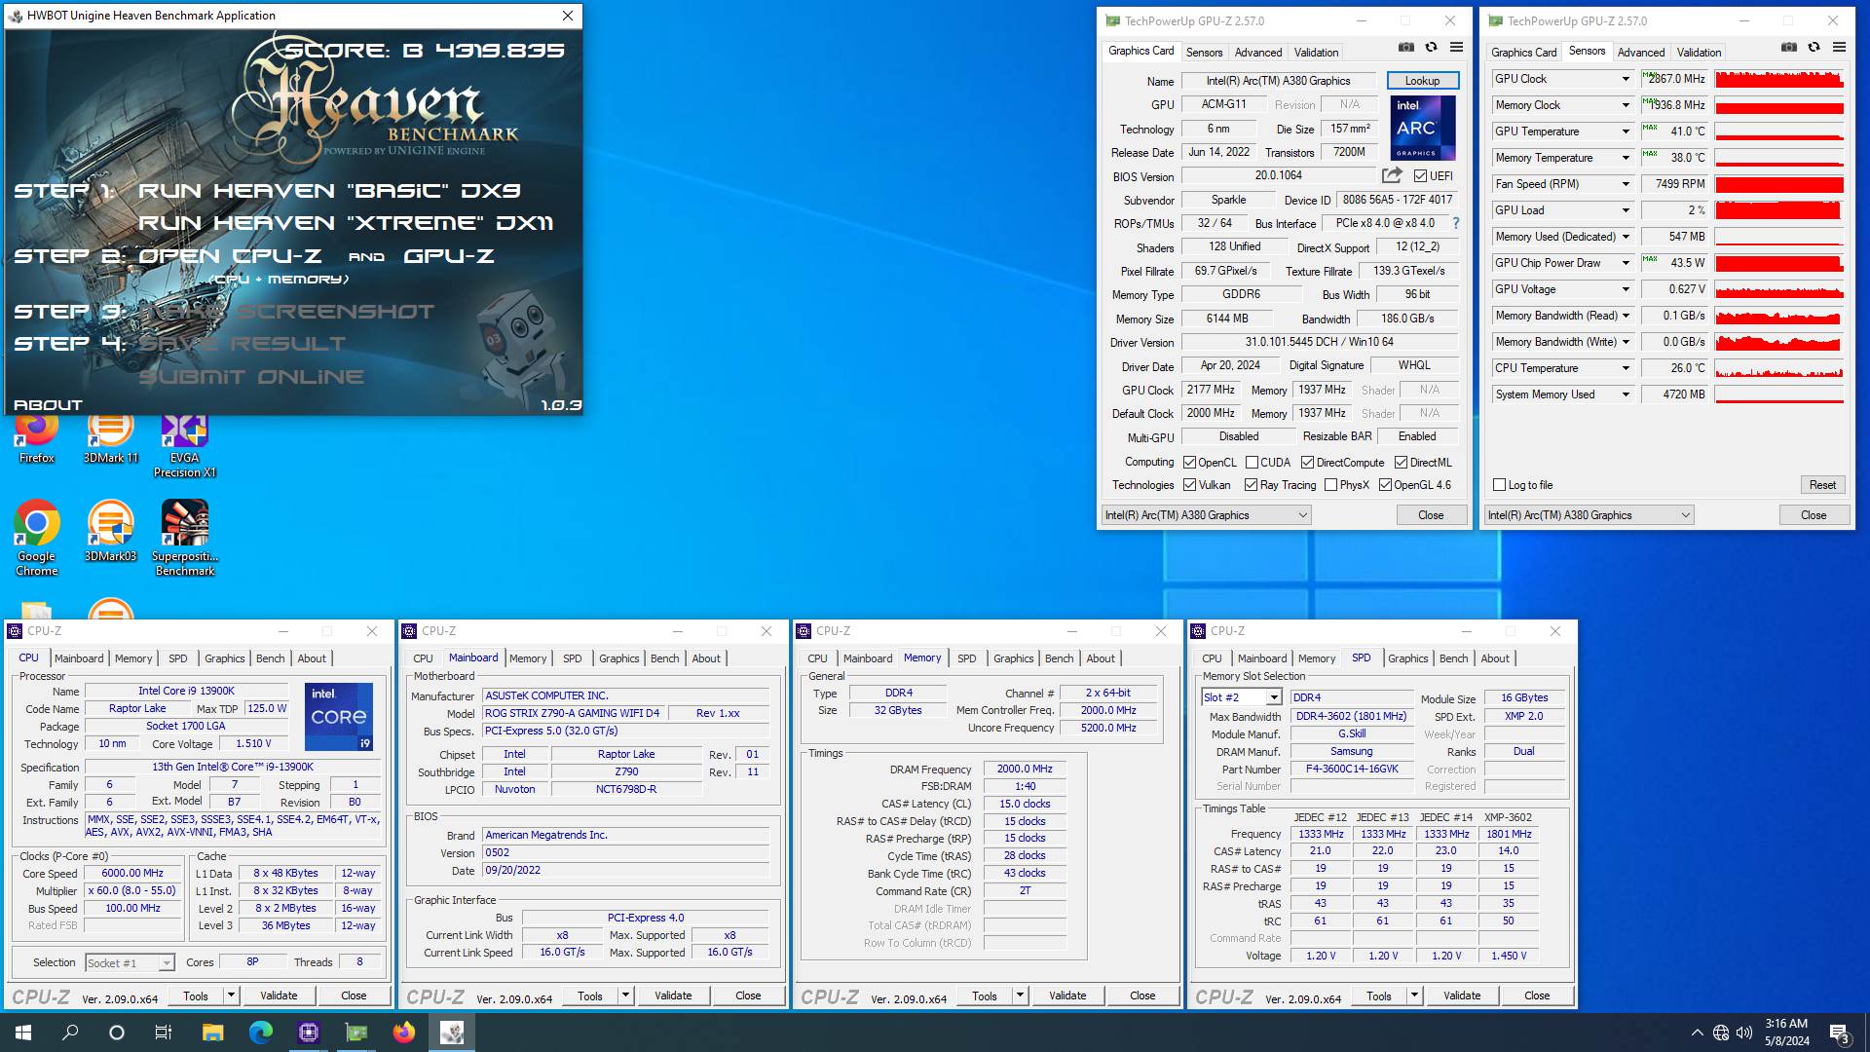Image resolution: width=1870 pixels, height=1052 pixels.
Task: Open the GPU Temperature sensor dropdown
Action: point(1625,131)
